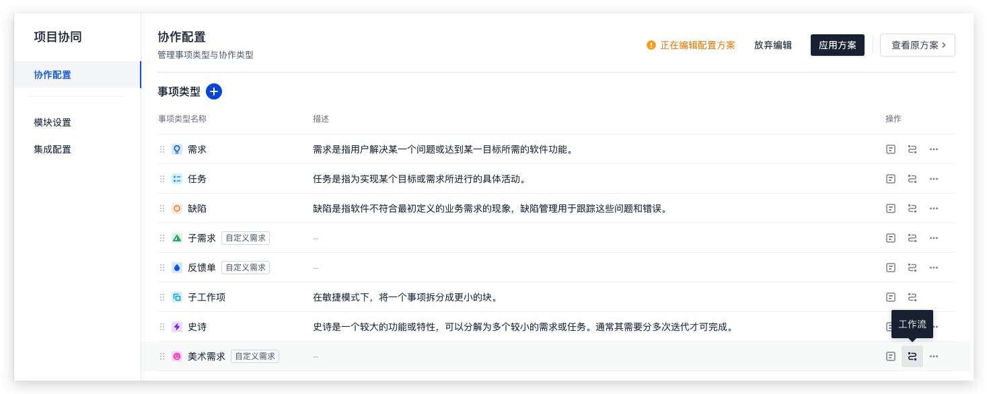Click the 项目协同 sidebar title
Image resolution: width=987 pixels, height=394 pixels.
[58, 37]
